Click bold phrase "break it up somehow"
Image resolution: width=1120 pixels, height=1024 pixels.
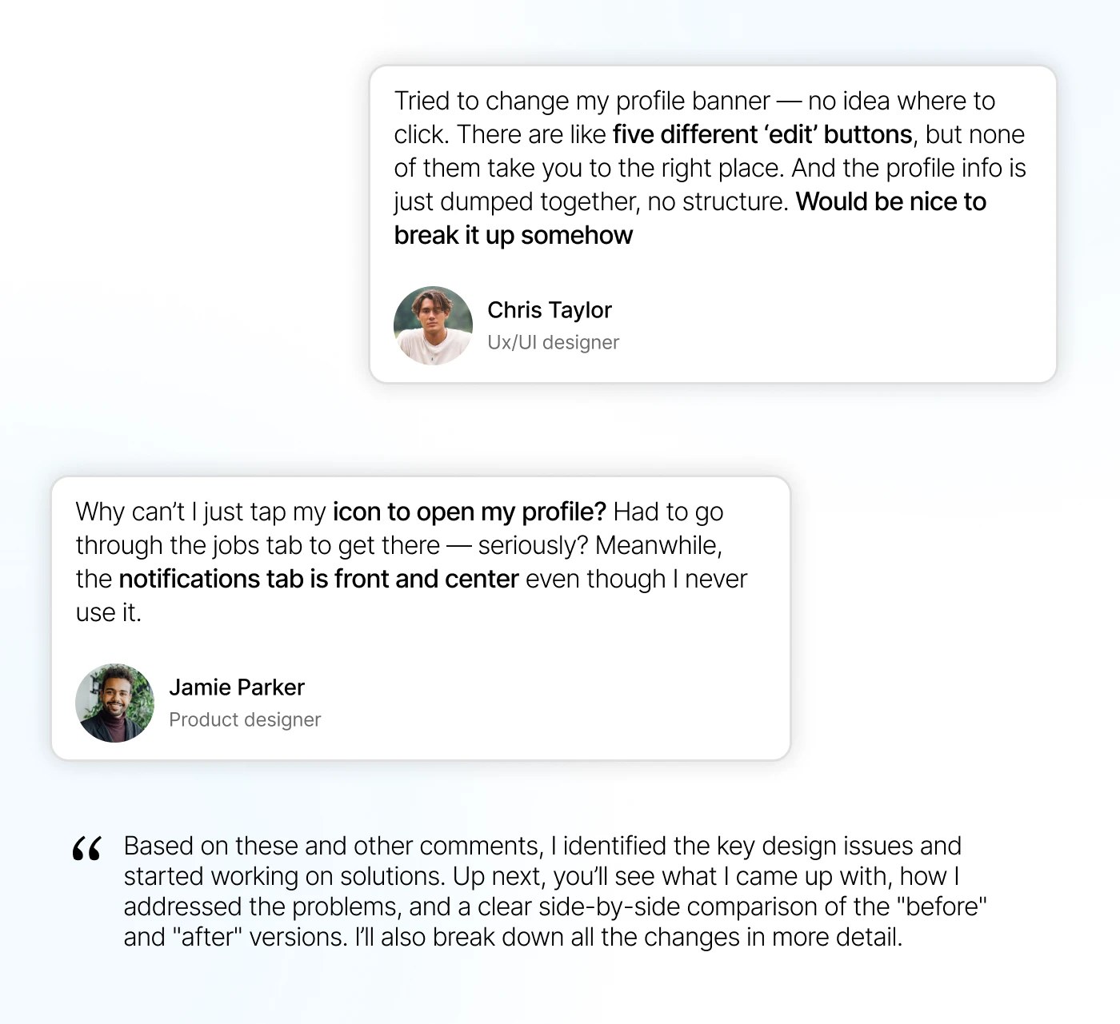coord(514,236)
